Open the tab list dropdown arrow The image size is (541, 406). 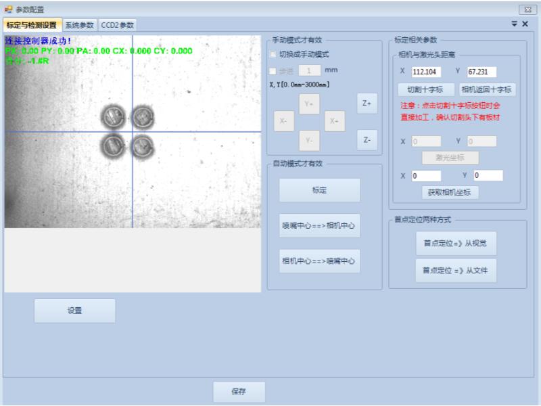(514, 24)
